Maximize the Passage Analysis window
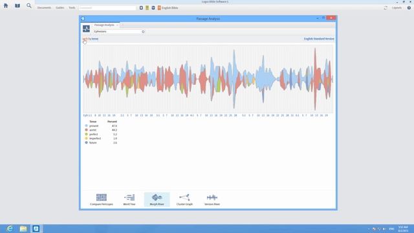 [323, 18]
